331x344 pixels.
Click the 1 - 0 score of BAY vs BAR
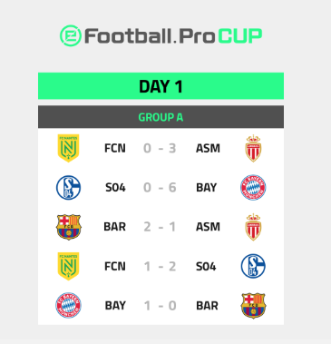[x=160, y=306]
